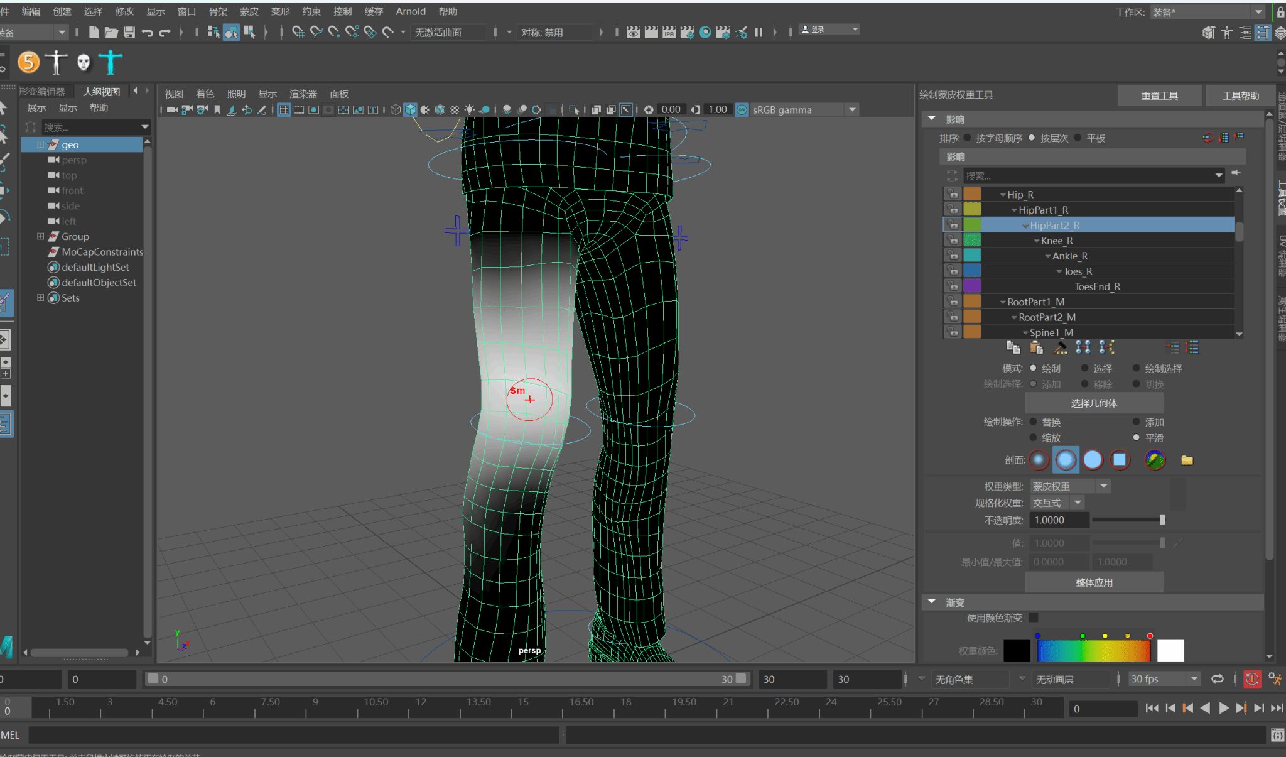
Task: Select the 替换 paint operation radio
Action: click(1034, 422)
